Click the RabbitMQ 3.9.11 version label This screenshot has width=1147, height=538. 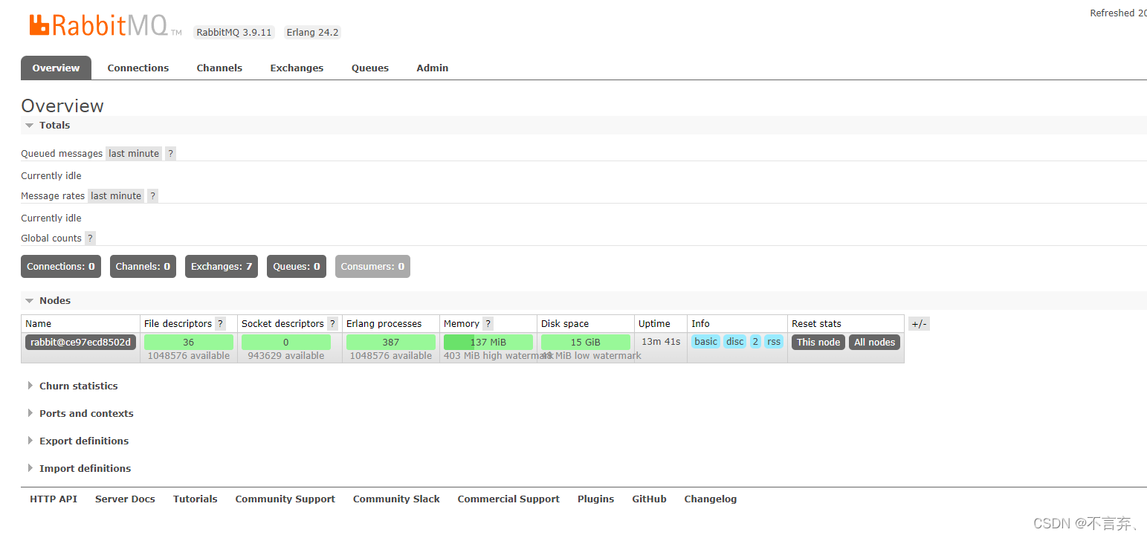(234, 33)
